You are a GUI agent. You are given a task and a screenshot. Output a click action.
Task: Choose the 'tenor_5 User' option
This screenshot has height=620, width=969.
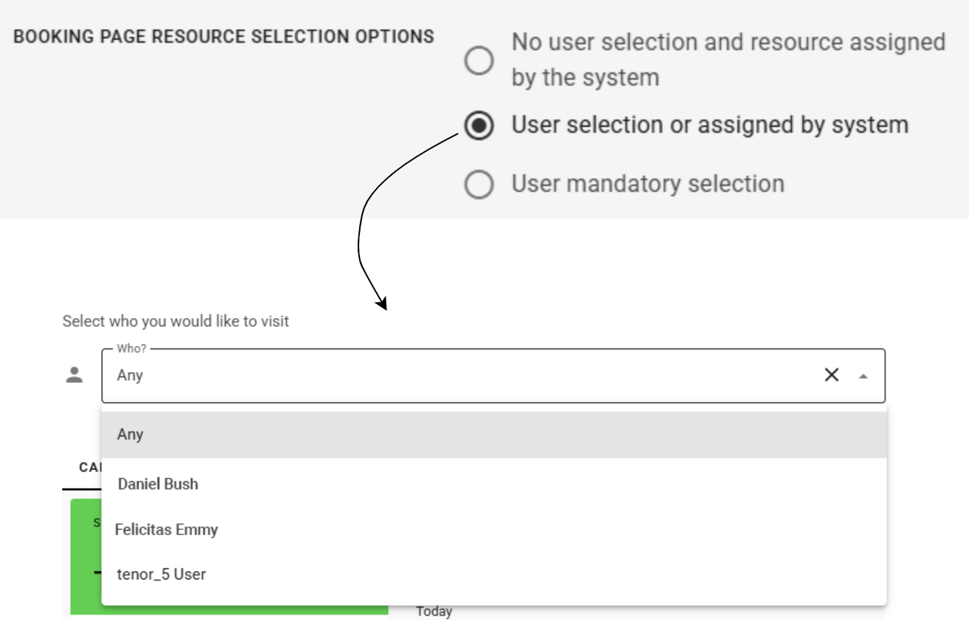click(x=161, y=573)
